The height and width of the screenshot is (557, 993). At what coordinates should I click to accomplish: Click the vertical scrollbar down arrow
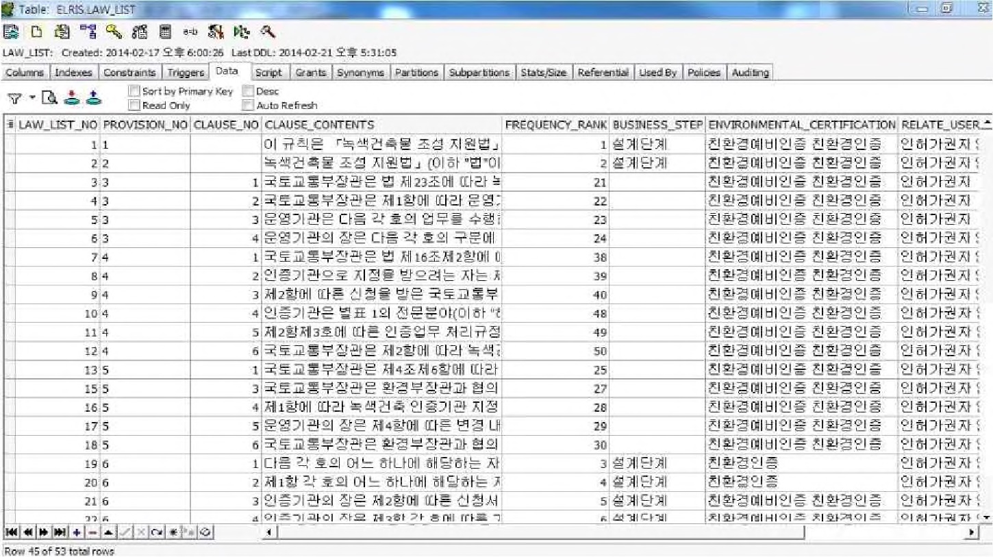click(985, 519)
